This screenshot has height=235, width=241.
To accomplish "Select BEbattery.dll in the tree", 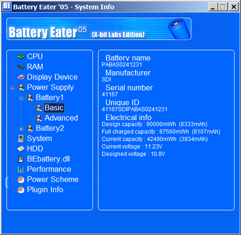I will tap(48, 159).
